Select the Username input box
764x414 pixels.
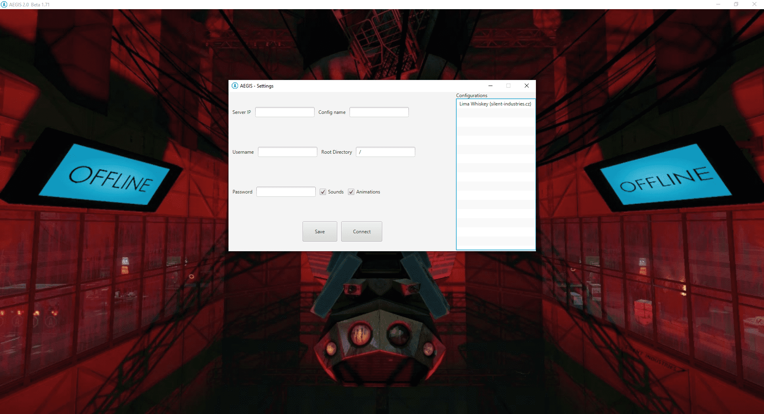pos(287,152)
